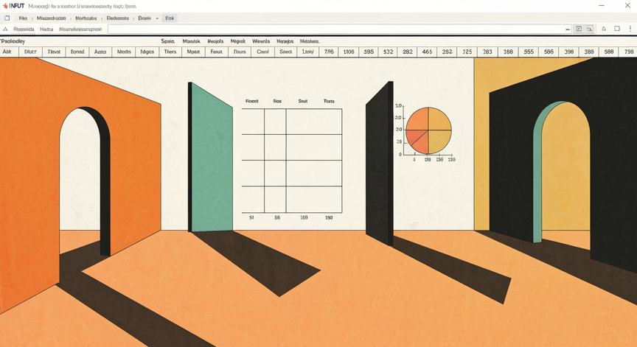Click the Snot column label above the grid
This screenshot has height=347, width=637.
303,101
